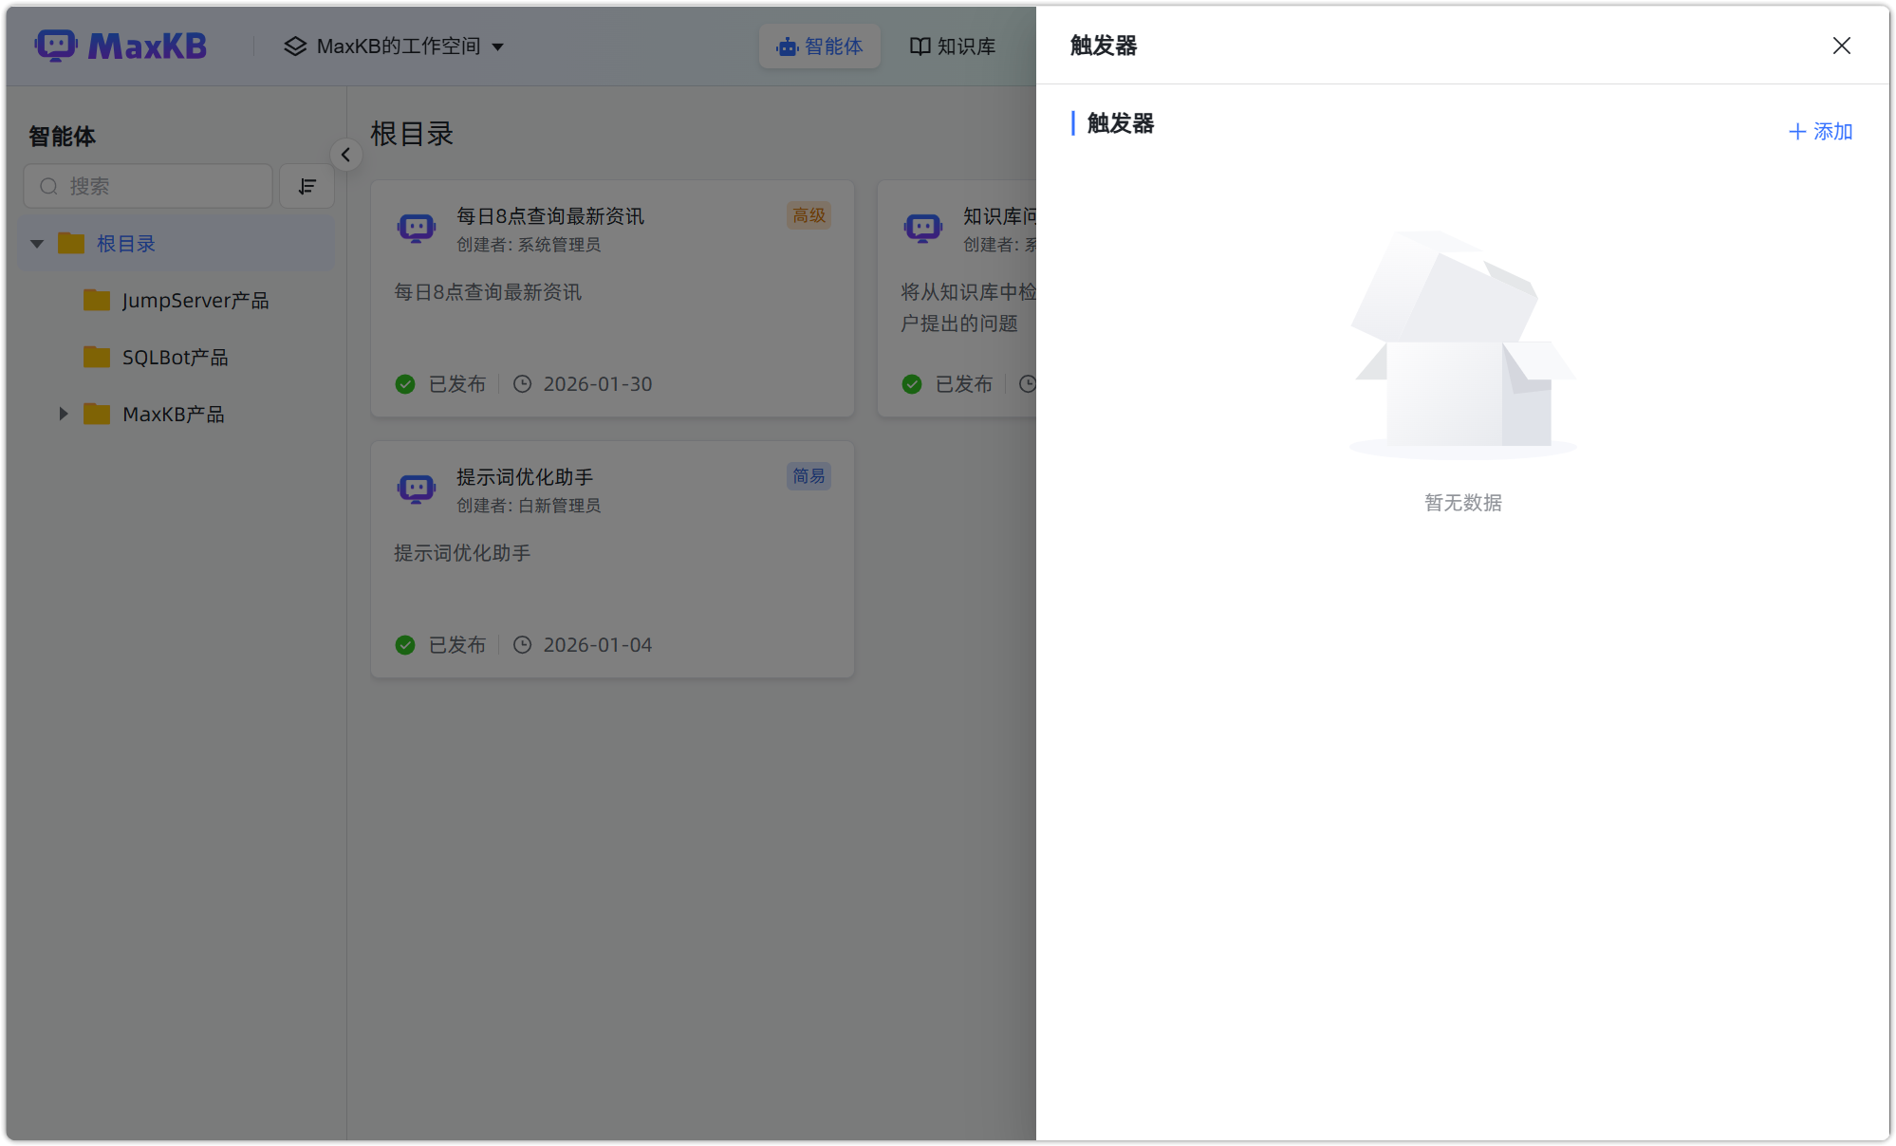1896x1146 pixels.
Task: Click the robot avatar on 提示词优化助手 card
Action: [x=416, y=489]
